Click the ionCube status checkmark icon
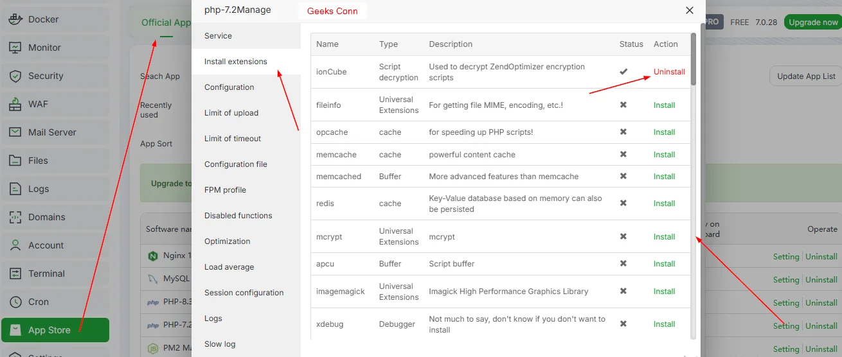 pyautogui.click(x=623, y=72)
